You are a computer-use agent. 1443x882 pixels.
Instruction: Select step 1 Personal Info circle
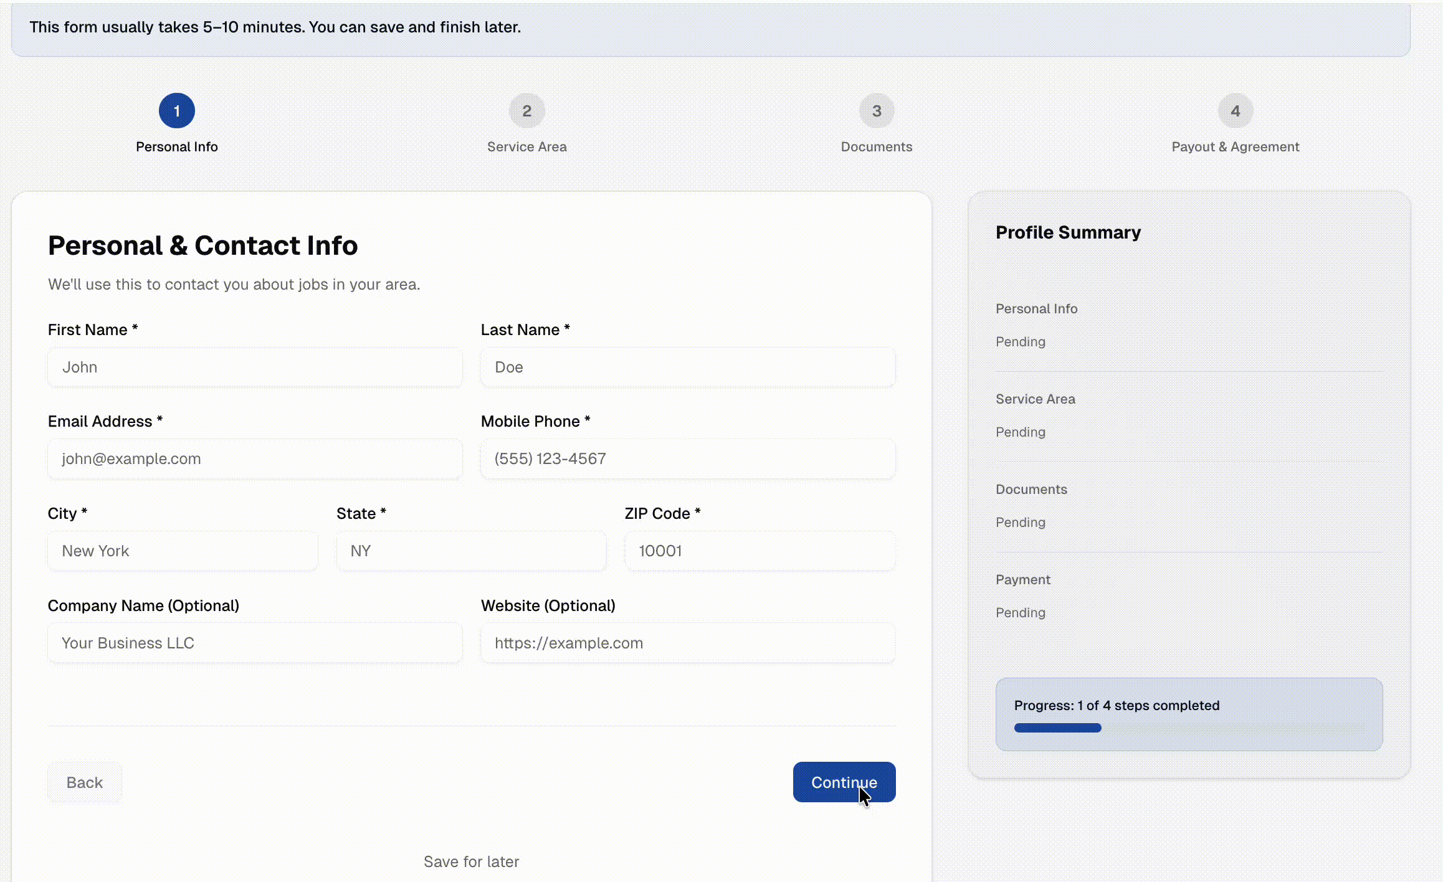point(176,110)
